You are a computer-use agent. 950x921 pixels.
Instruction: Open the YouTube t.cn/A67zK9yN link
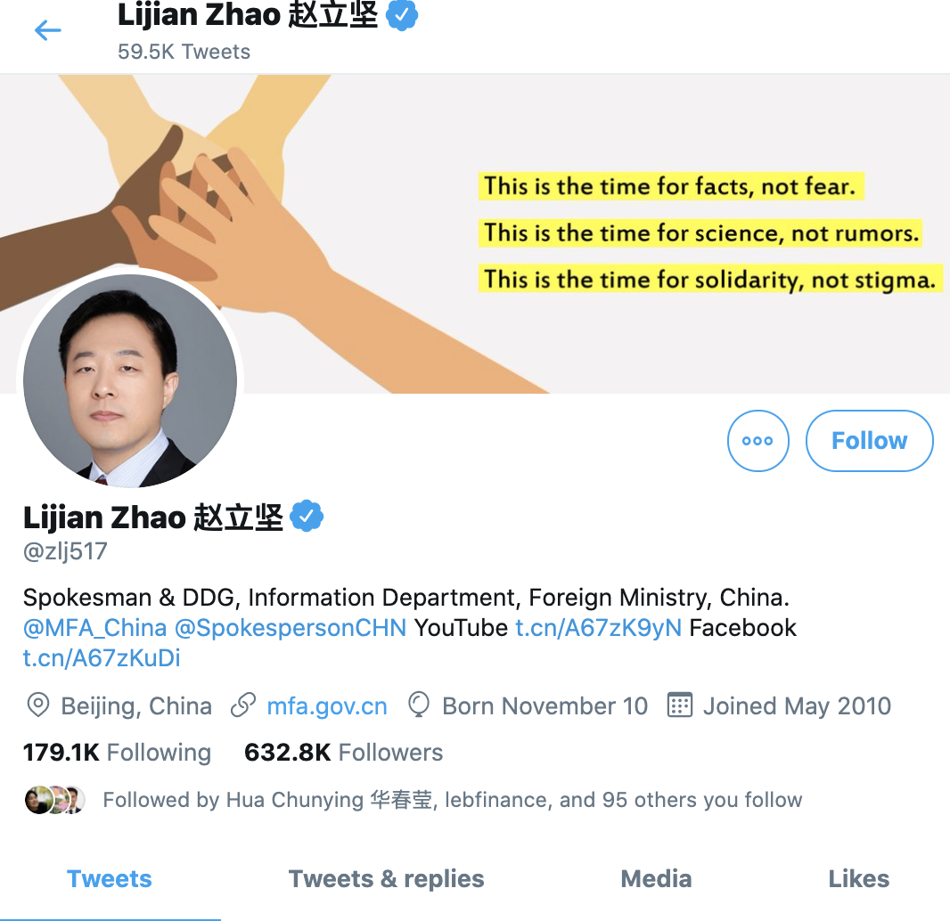point(599,628)
